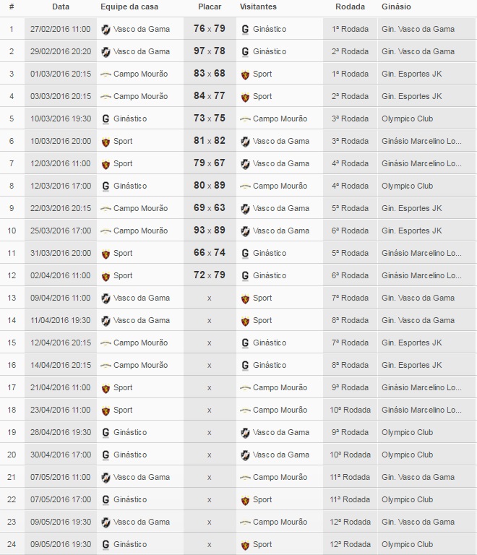This screenshot has height=555, width=477.
Task: Open the 97 x 78 score of game 2
Action: pos(210,51)
